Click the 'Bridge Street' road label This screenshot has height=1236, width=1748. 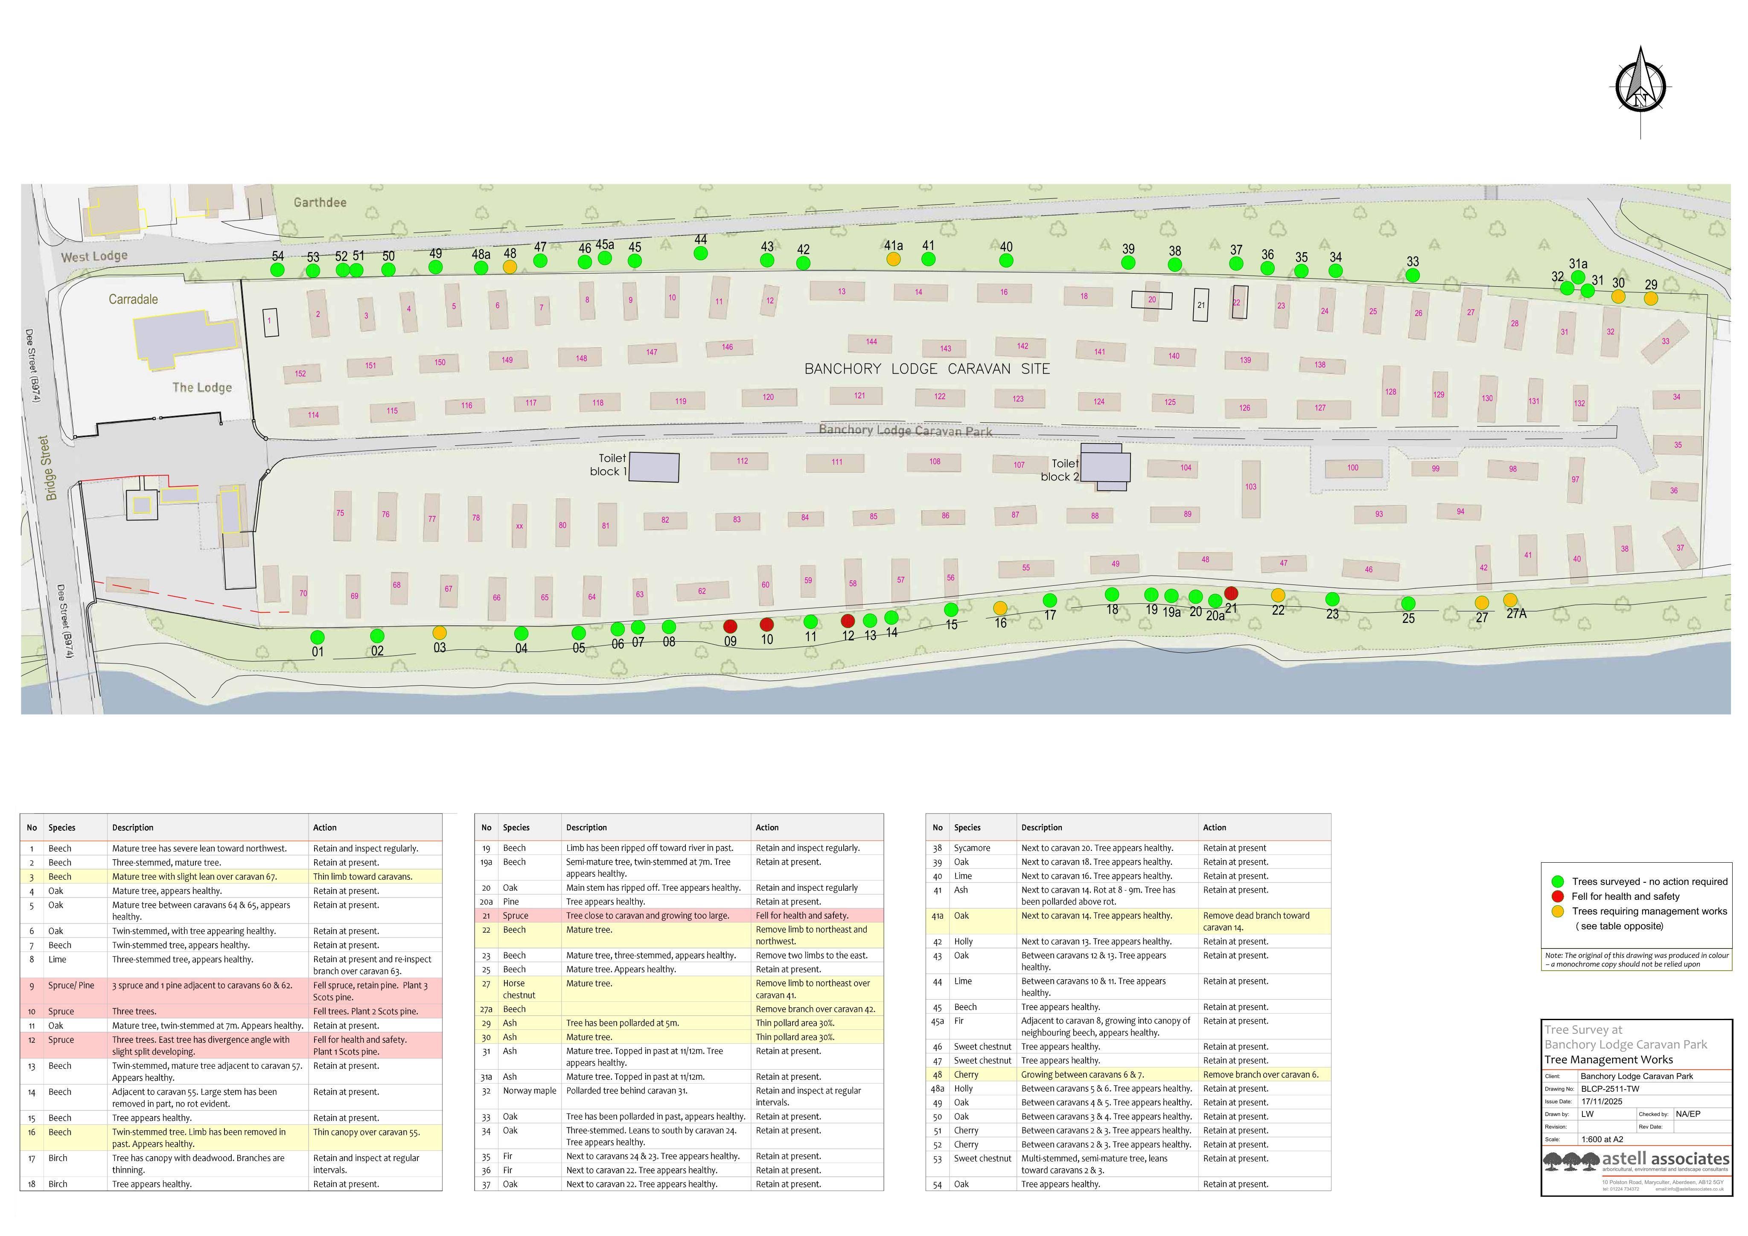47,468
